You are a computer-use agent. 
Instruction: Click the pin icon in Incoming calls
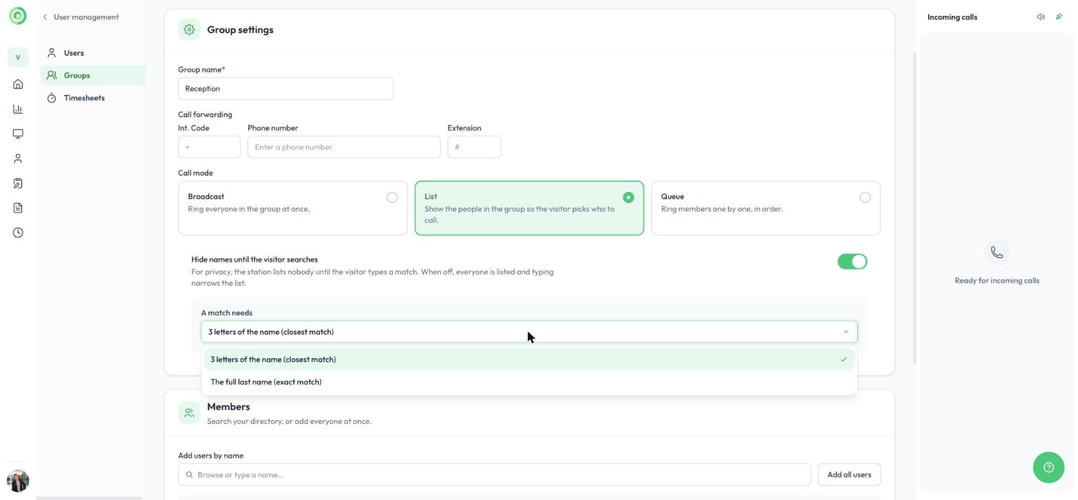[1059, 17]
